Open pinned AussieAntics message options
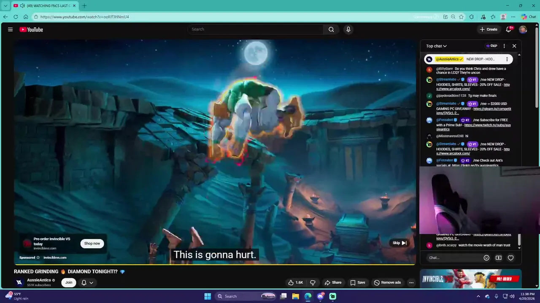540x303 pixels. [x=507, y=59]
